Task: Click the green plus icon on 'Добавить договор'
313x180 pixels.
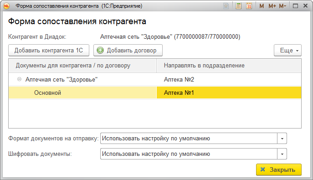Action: tap(100, 50)
